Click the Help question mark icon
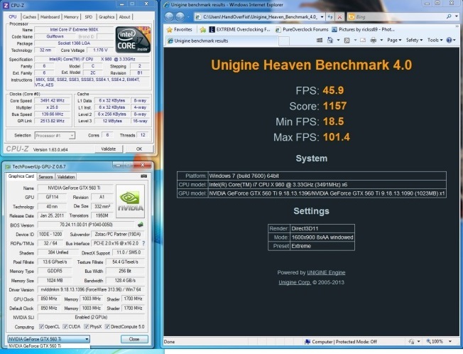This screenshot has height=354, width=463. point(449,41)
